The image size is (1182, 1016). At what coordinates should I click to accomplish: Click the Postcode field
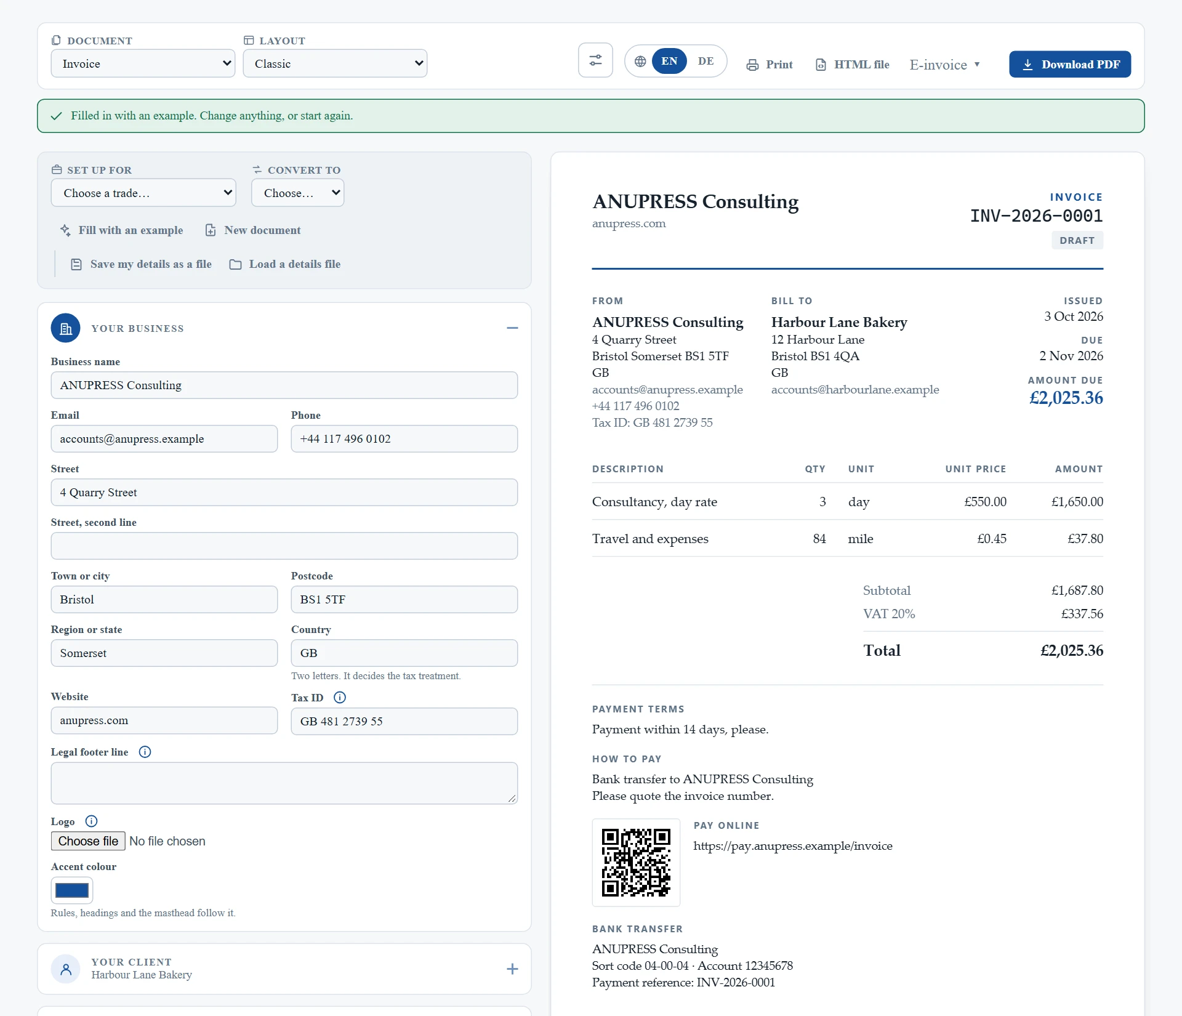pos(404,600)
